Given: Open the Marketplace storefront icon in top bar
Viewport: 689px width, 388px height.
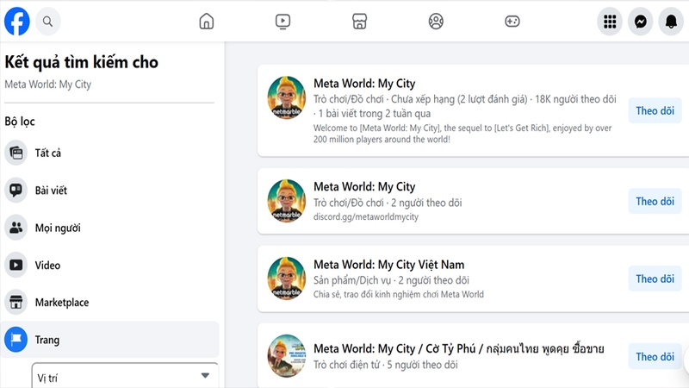Looking at the screenshot, I should click(359, 21).
